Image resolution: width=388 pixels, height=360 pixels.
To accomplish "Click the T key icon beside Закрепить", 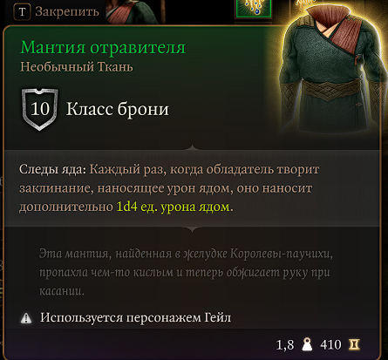I will (x=22, y=12).
